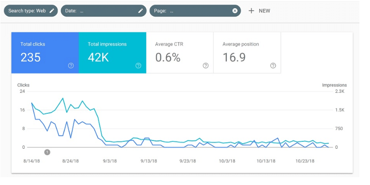
Task: Open help icon on Average CTR card
Action: (x=206, y=66)
